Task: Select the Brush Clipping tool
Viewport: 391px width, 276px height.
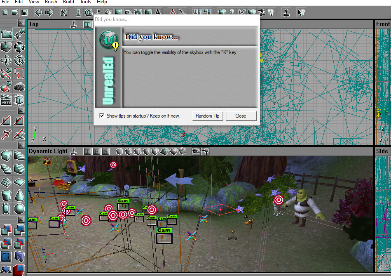Action: coord(6,74)
